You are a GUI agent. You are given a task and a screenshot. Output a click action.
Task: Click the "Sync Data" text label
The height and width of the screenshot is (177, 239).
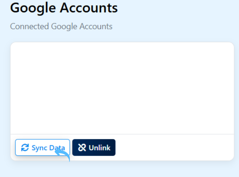click(x=48, y=148)
